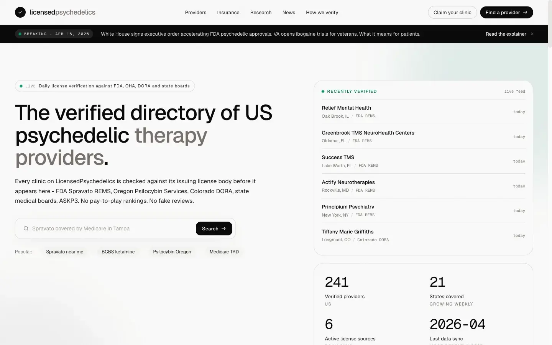The image size is (552, 345).
Task: Toggle the Medicare TRD filter tag
Action: (x=224, y=252)
